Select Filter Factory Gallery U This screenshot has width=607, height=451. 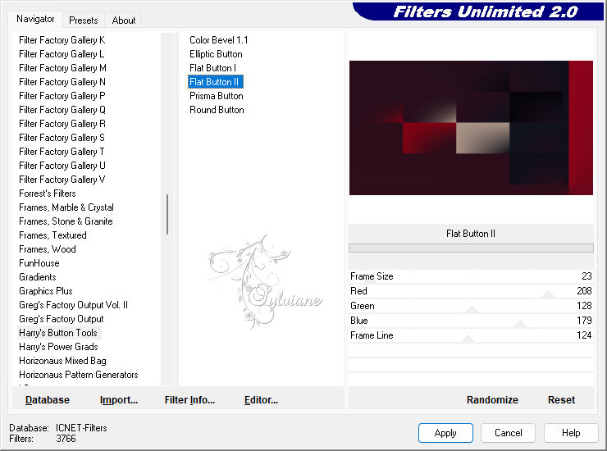(62, 166)
